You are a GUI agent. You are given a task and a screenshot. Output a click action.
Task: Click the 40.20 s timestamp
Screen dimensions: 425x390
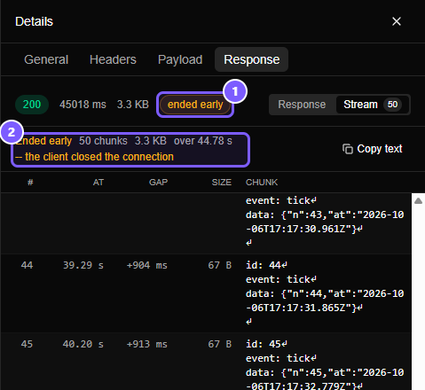(x=83, y=344)
